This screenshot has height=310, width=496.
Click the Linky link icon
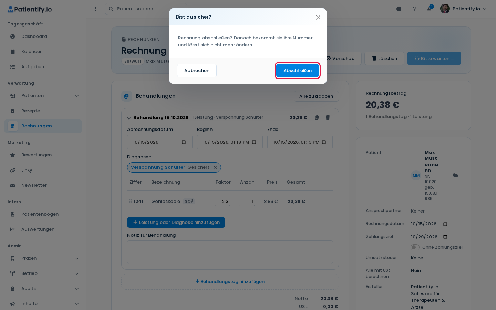click(x=13, y=170)
